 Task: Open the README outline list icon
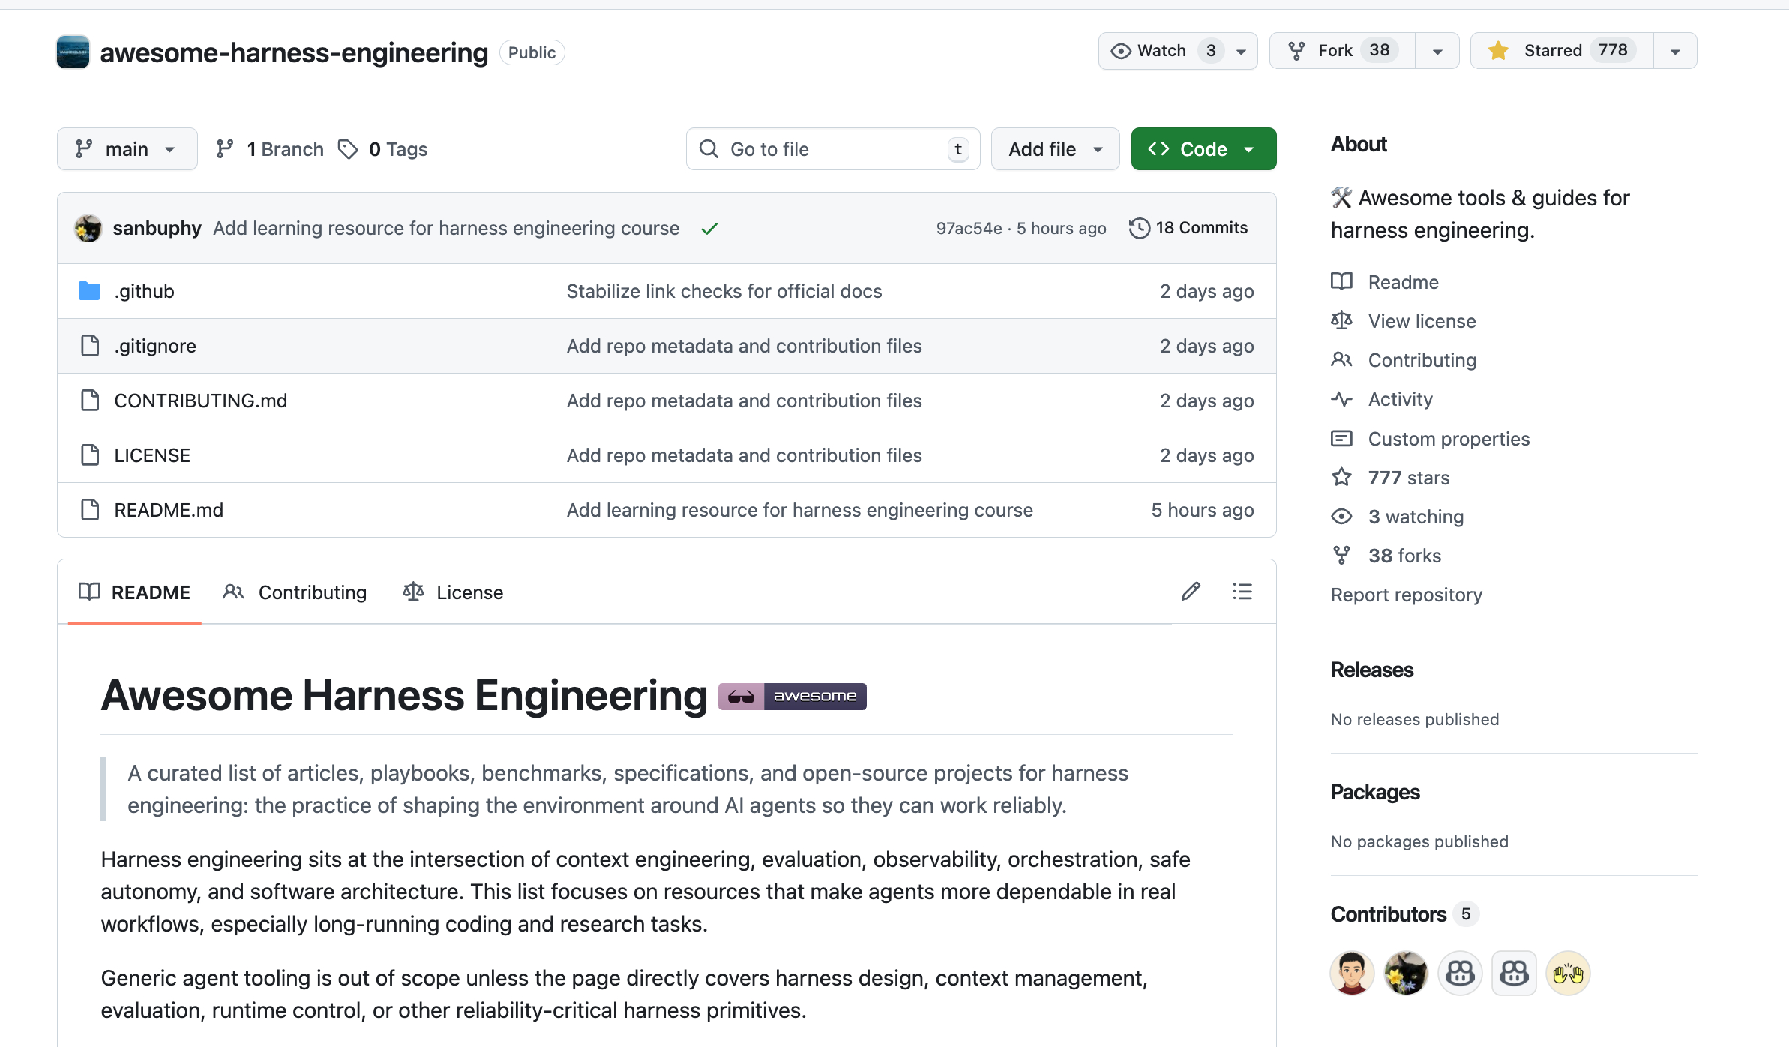(x=1242, y=592)
